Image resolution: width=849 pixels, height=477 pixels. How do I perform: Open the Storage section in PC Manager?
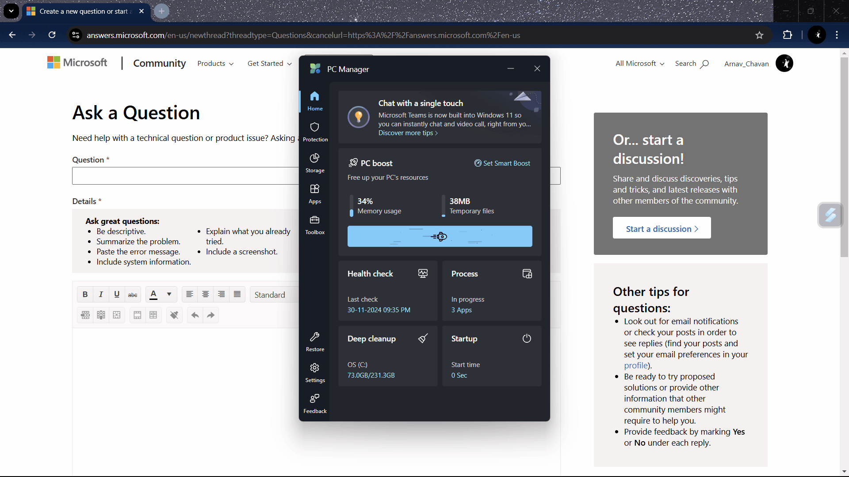point(315,163)
